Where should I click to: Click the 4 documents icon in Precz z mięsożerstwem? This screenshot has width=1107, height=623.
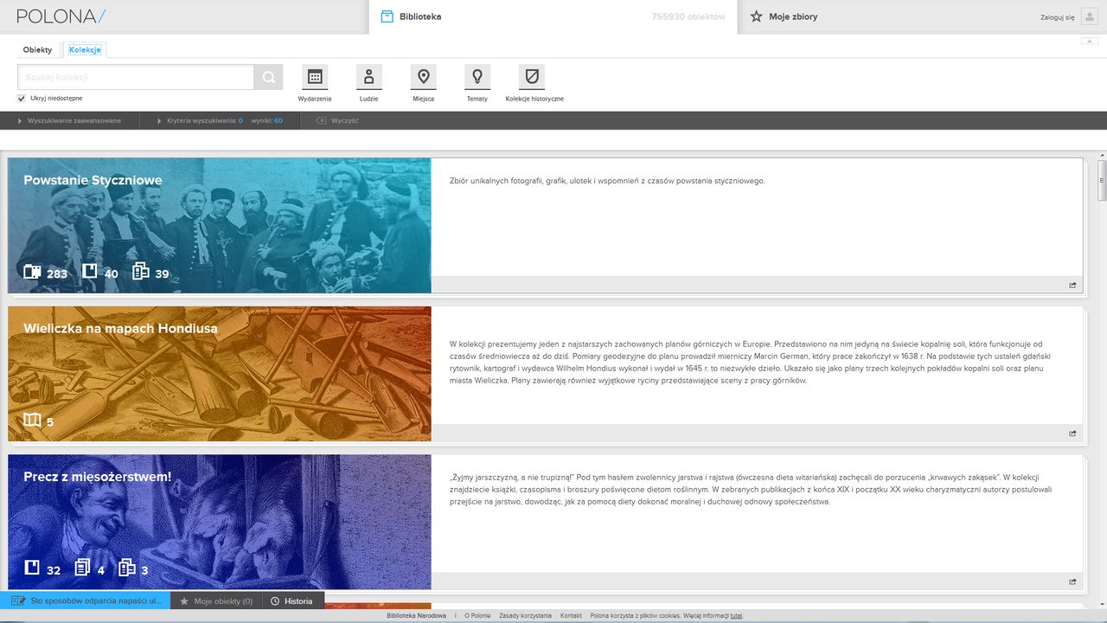(83, 568)
